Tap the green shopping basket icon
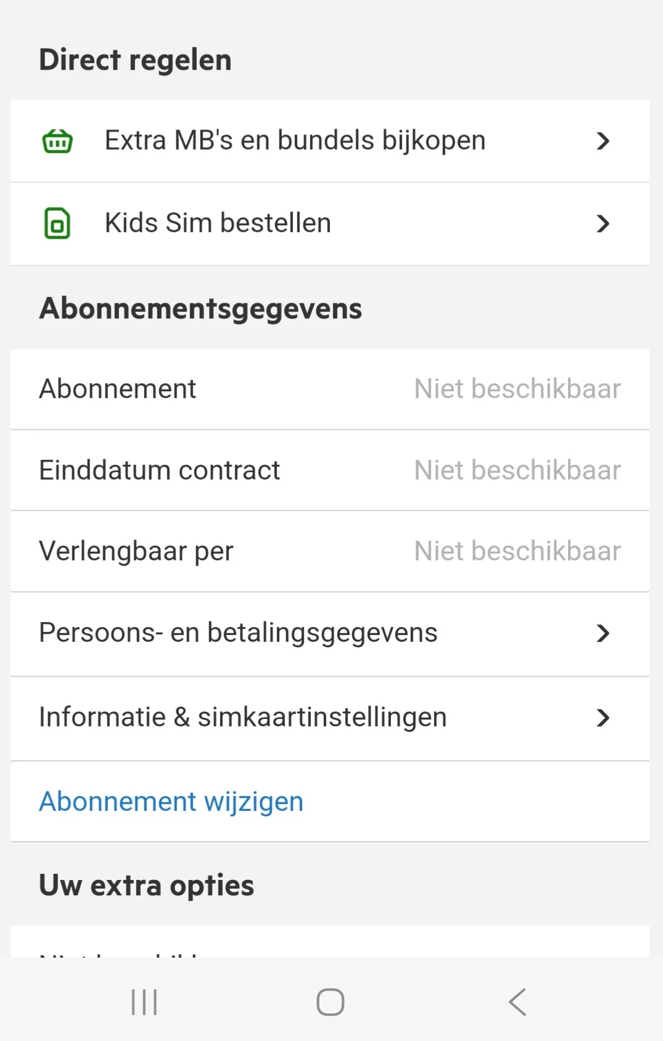The width and height of the screenshot is (663, 1041). click(57, 141)
